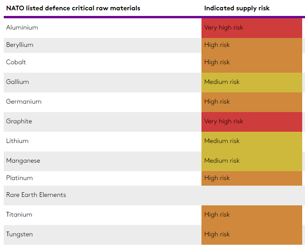Viewport: 305px width, 248px height.
Task: Click the Aluminium row label
Action: pyautogui.click(x=22, y=28)
